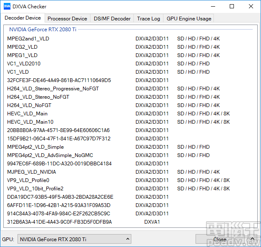Click resolutions for VP9_VLD_Profile0 row
This screenshot has width=261, height=247.
pos(203,180)
